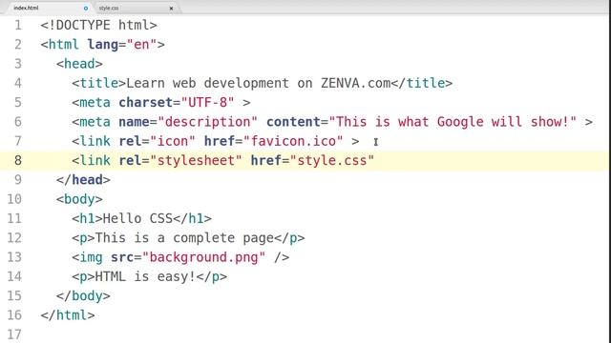Click the opening <head> tag

79,64
